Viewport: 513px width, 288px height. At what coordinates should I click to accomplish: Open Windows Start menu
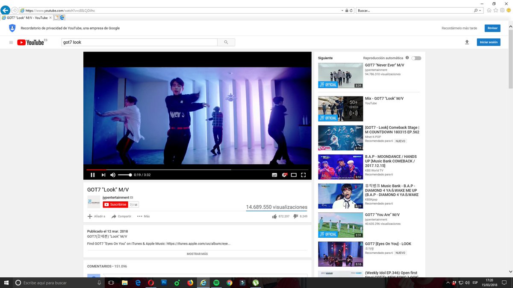tap(6, 282)
